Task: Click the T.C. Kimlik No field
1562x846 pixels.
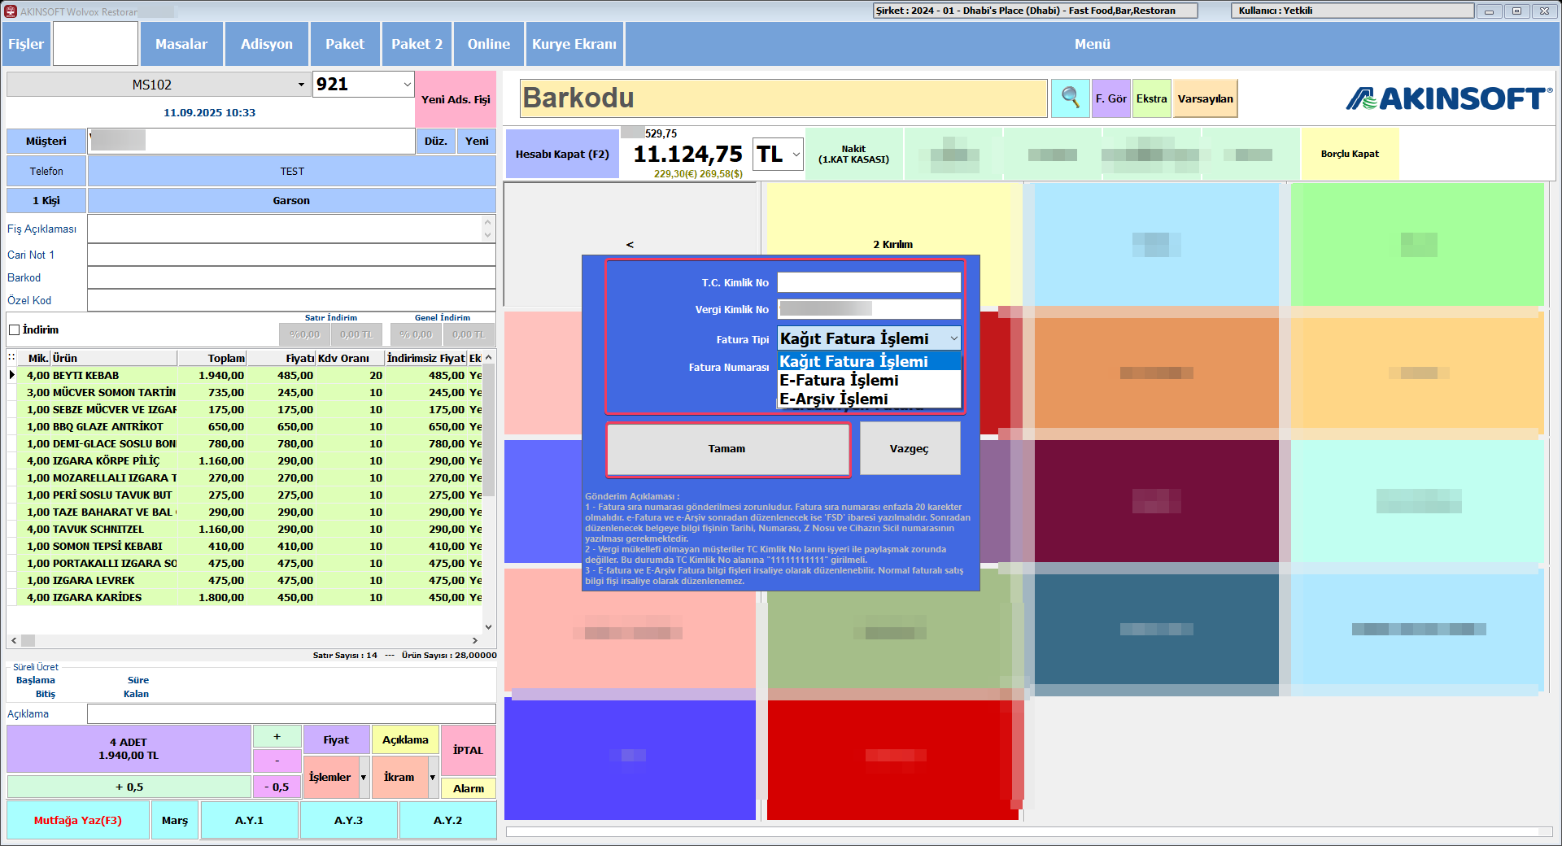Action: (x=868, y=282)
